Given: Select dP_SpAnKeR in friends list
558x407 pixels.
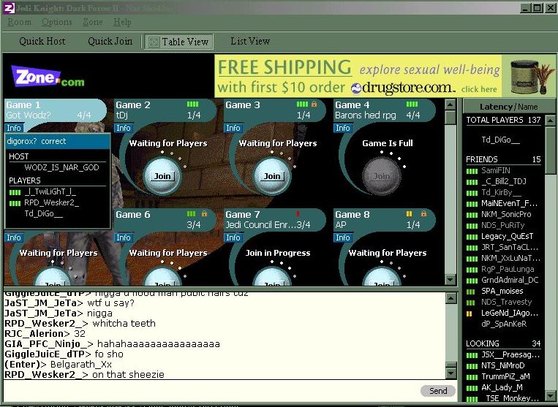Looking at the screenshot, I should point(504,324).
